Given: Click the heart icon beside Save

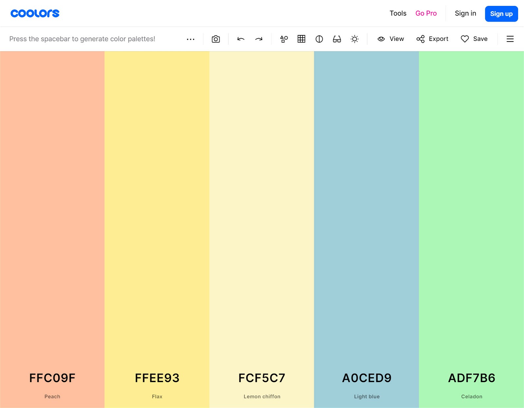Looking at the screenshot, I should coord(465,39).
